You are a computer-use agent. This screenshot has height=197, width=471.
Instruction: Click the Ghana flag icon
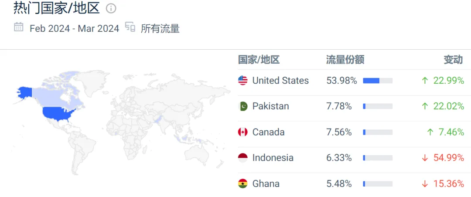pos(243,183)
